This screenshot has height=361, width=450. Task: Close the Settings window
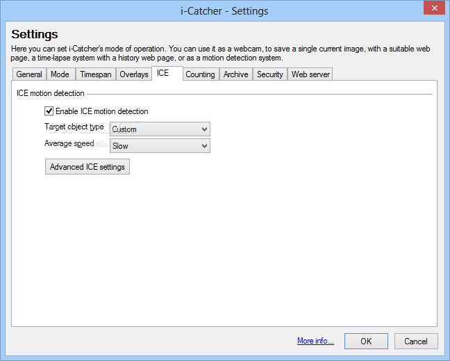click(x=434, y=8)
